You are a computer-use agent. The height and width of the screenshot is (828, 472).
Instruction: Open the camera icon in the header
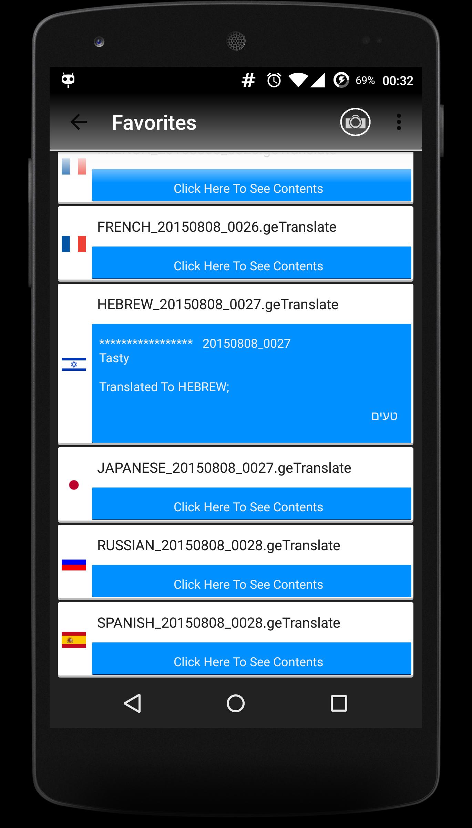pos(355,122)
